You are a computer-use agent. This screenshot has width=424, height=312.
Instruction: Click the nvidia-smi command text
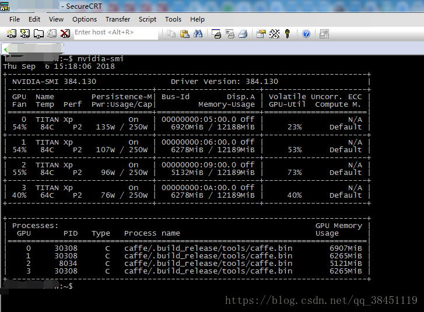[100, 59]
